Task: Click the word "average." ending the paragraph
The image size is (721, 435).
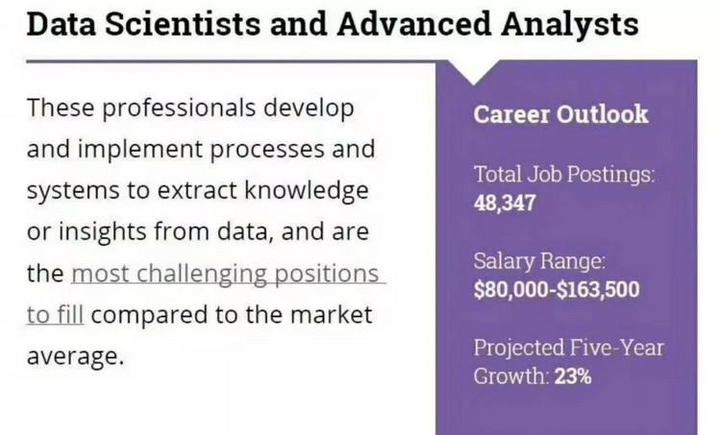Action: pos(75,356)
